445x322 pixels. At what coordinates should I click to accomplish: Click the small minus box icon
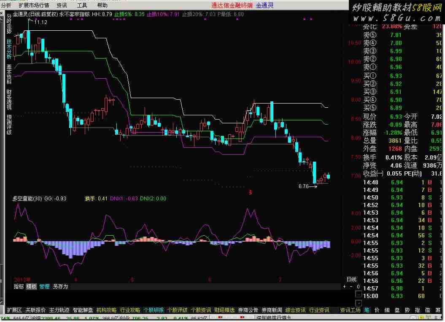[x=359, y=294]
